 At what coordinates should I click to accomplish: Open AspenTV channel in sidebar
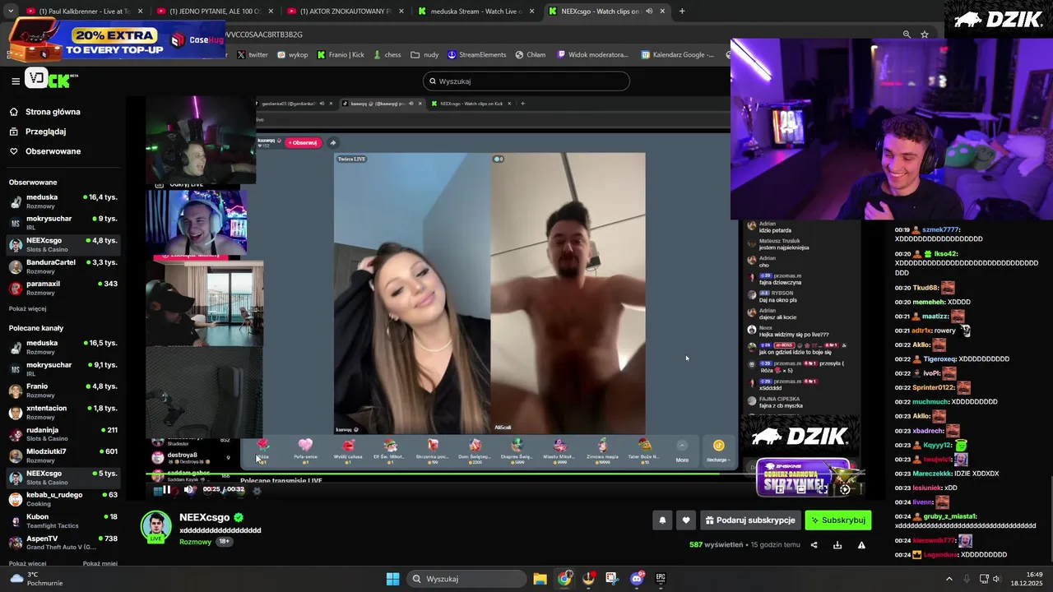click(63, 543)
